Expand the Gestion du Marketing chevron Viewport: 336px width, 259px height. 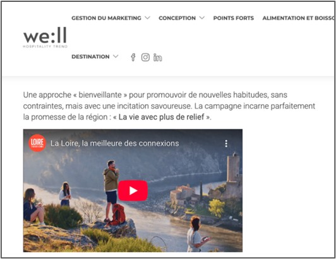pos(147,18)
